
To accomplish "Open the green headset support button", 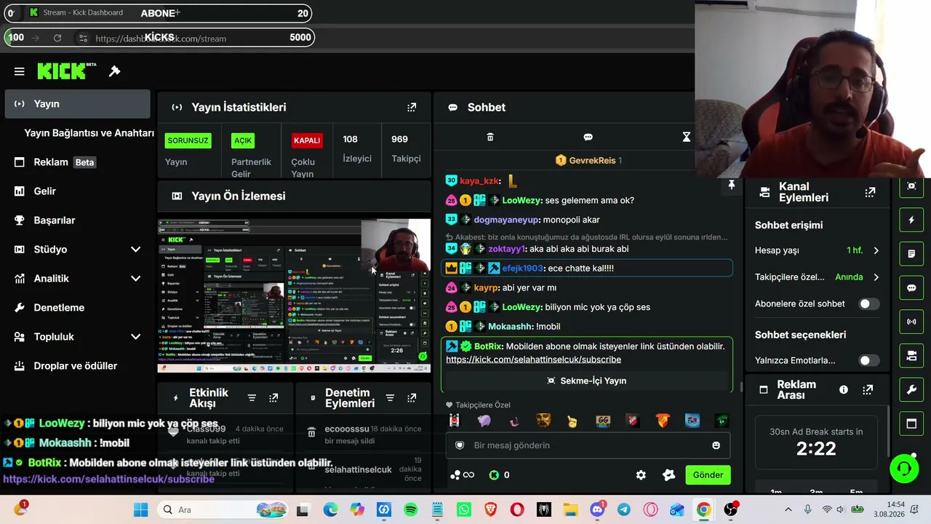I will click(x=904, y=467).
